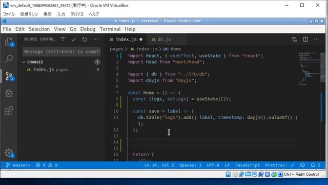This screenshot has width=328, height=185.
Task: Click the VS Code logo in title bar
Action: [4, 21]
